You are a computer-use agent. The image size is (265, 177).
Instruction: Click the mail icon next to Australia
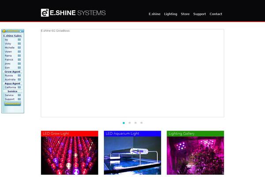(19, 80)
